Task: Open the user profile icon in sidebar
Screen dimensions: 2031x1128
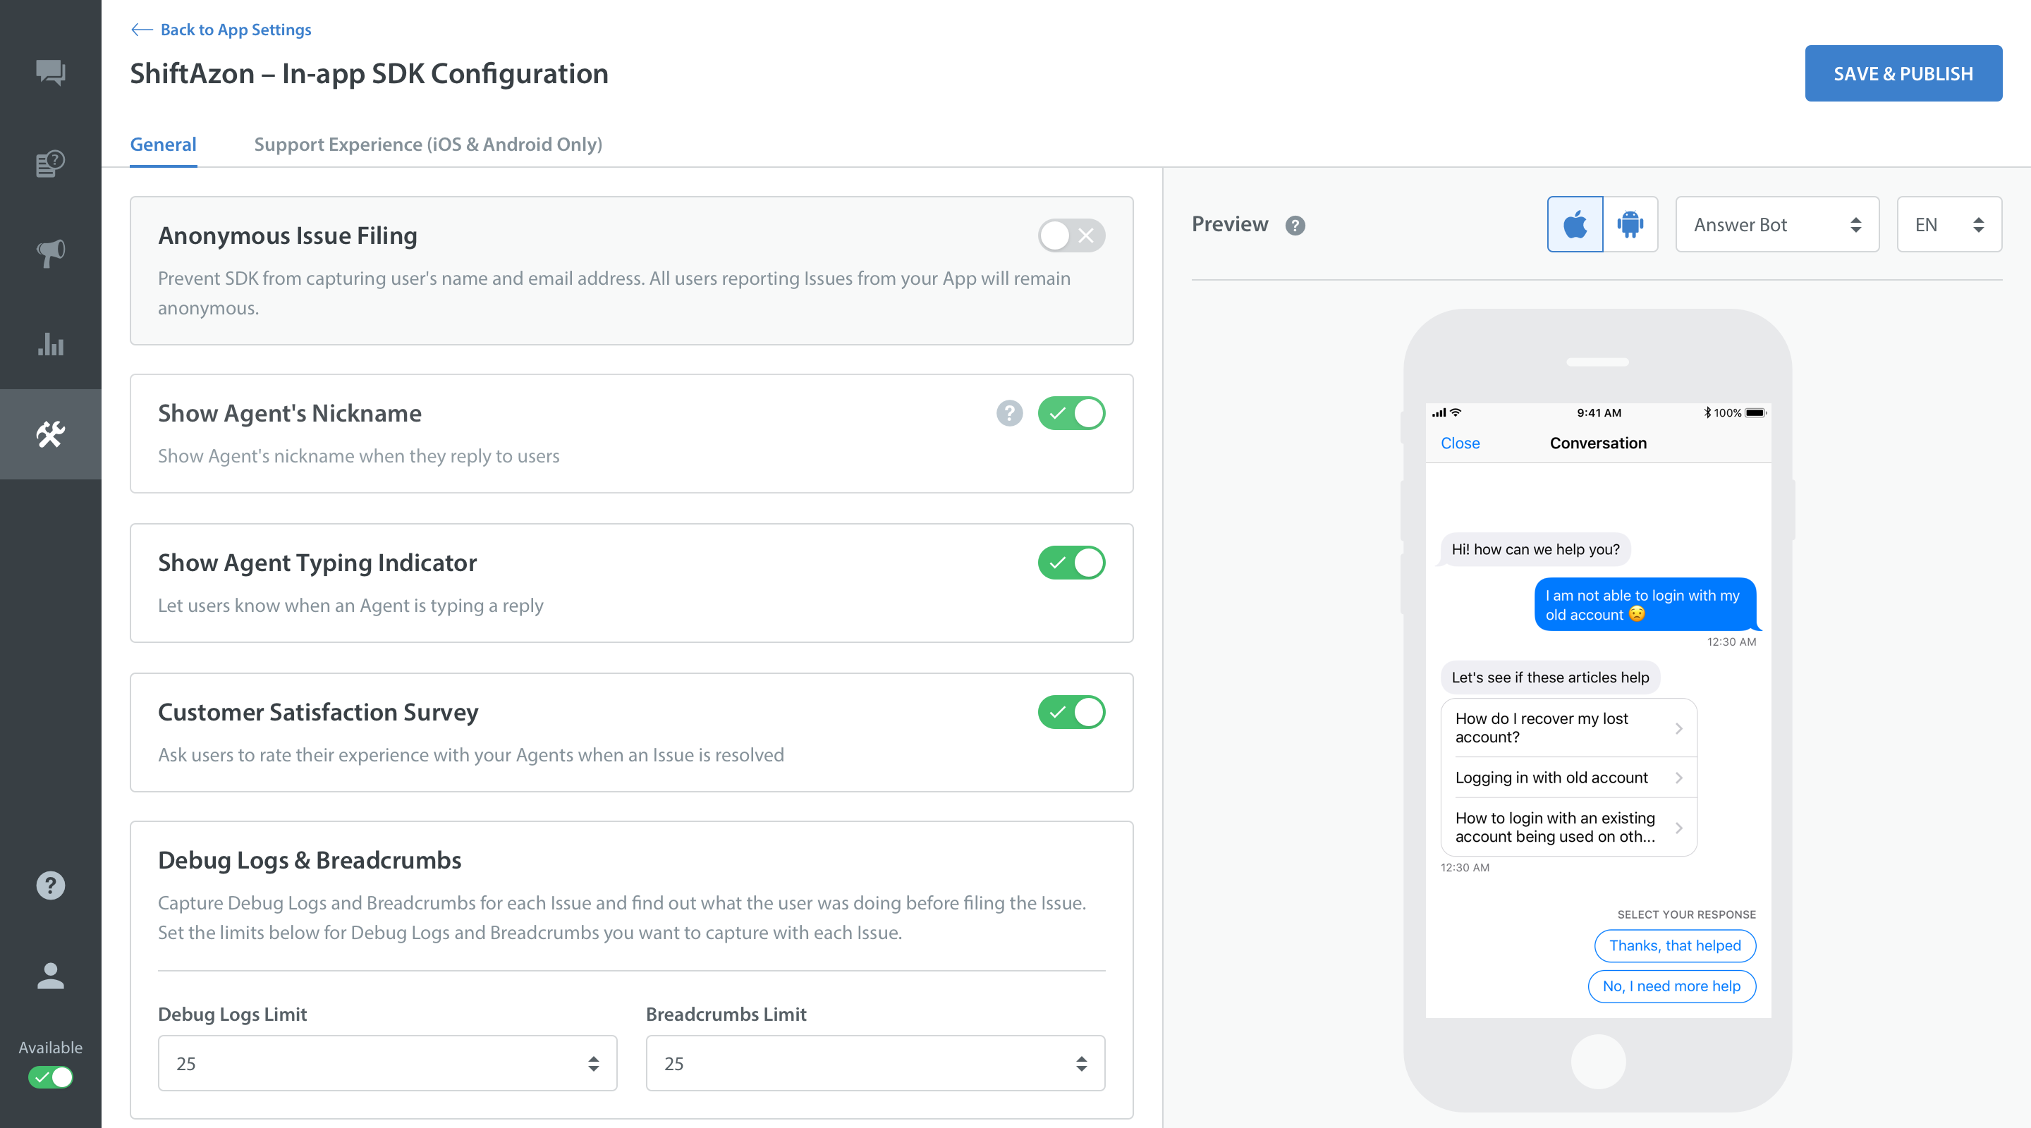Action: 51,976
